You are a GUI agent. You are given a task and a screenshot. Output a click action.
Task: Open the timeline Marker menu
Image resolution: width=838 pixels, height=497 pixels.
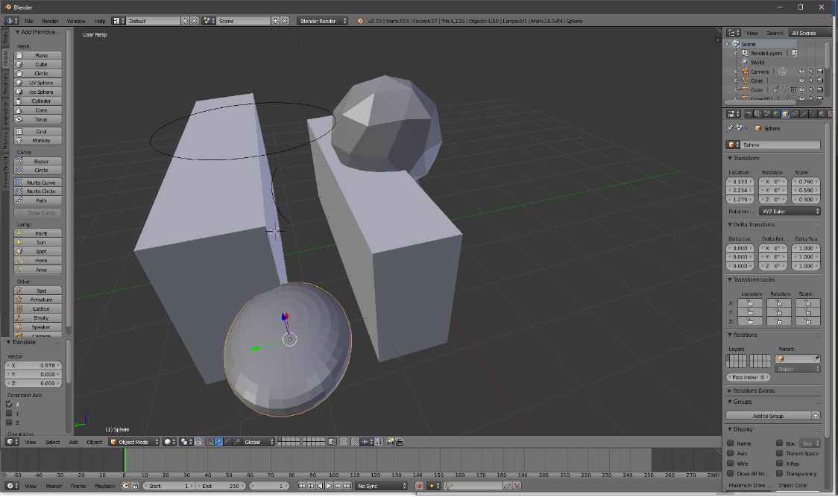coord(54,486)
